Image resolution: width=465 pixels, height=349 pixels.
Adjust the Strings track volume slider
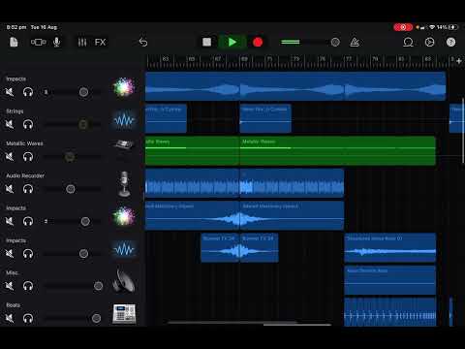point(83,124)
